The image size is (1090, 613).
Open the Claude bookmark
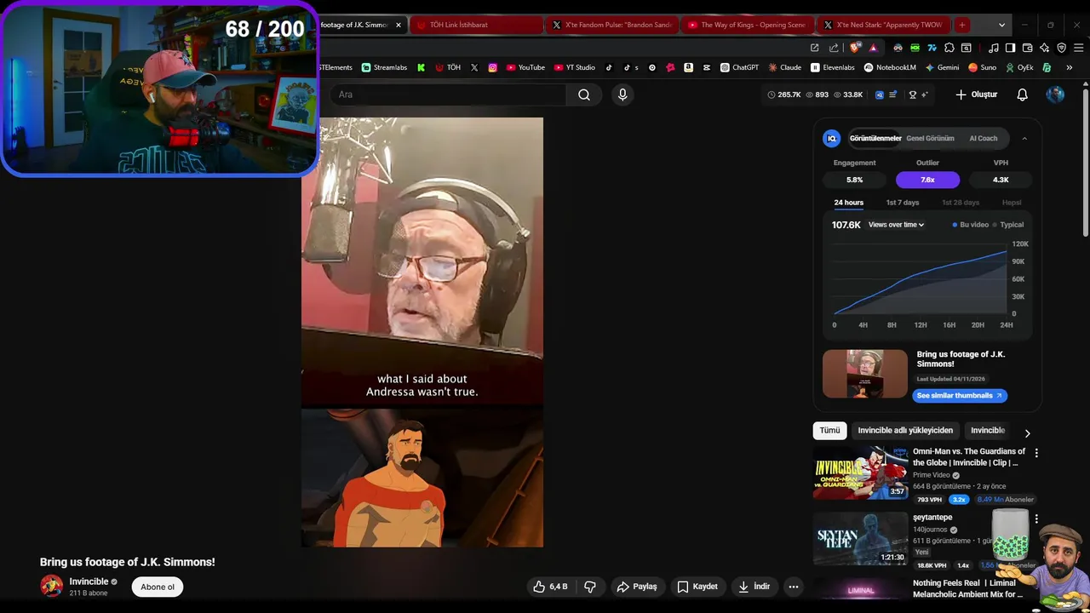click(x=784, y=67)
